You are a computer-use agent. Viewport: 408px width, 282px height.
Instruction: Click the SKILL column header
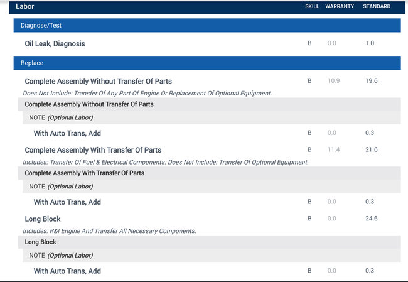[x=311, y=6]
